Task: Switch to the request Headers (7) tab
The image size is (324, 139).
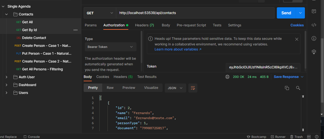Action: tap(144, 25)
